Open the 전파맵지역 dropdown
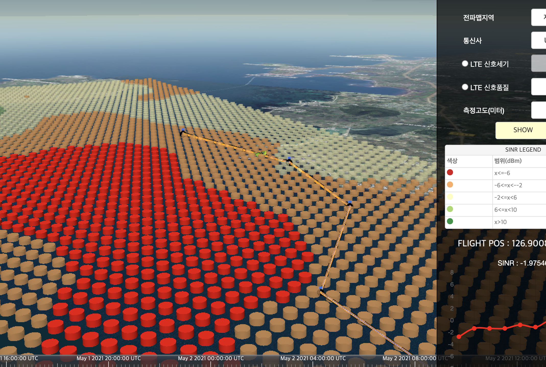This screenshot has height=367, width=546. [539, 17]
